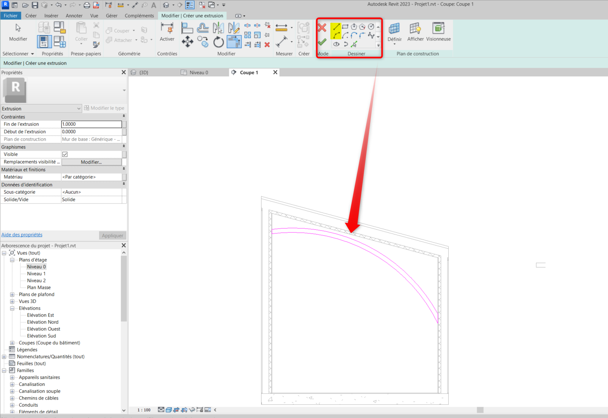The height and width of the screenshot is (418, 608).
Task: Click the Afficher work plane icon
Action: (x=415, y=29)
